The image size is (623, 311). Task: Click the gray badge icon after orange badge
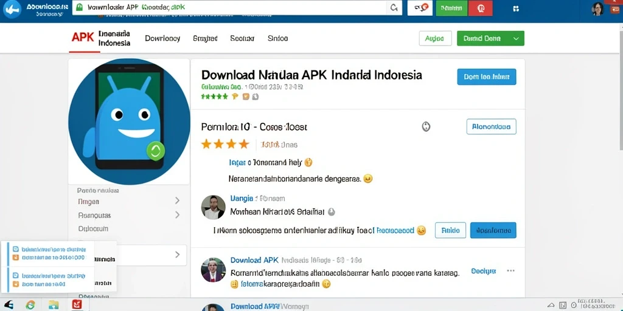(x=255, y=97)
